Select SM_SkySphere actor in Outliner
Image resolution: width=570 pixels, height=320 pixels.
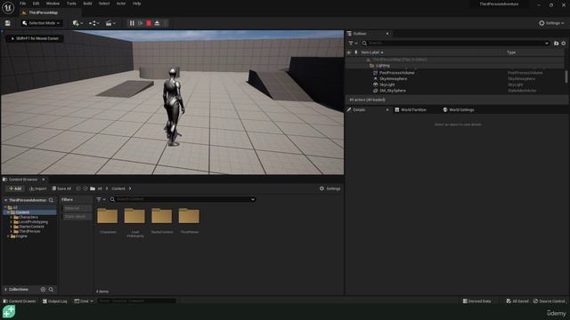point(393,91)
